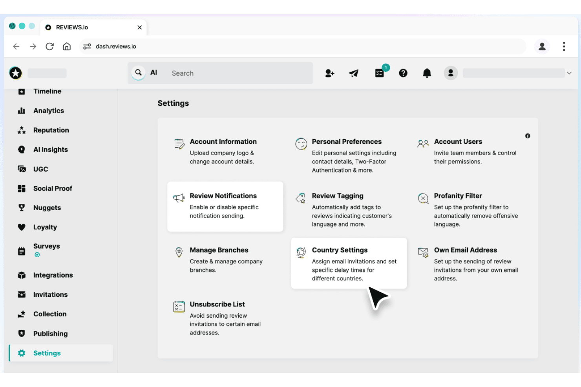
Task: Click the Own Email Address envelope icon
Action: (423, 252)
